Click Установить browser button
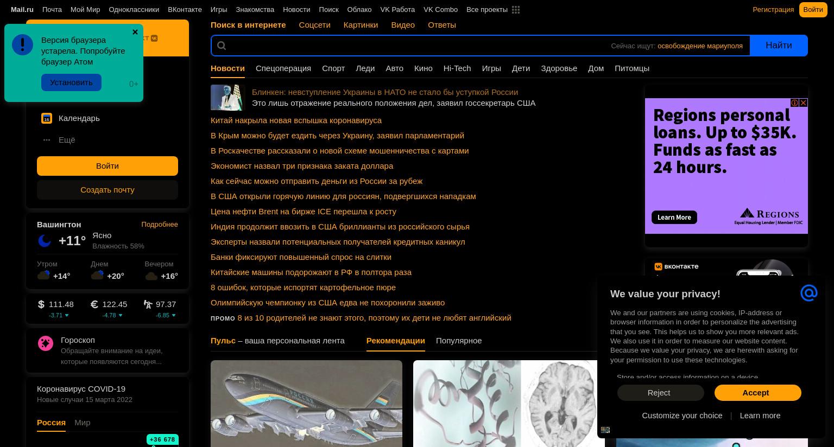834x447 pixels. click(71, 82)
